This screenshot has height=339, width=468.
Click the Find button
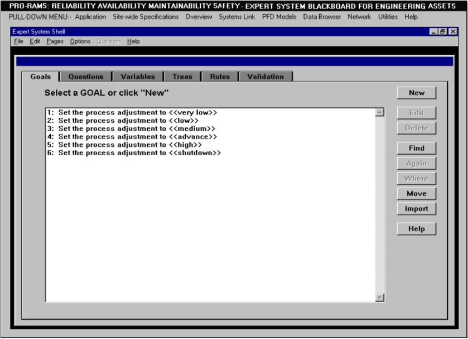click(416, 148)
